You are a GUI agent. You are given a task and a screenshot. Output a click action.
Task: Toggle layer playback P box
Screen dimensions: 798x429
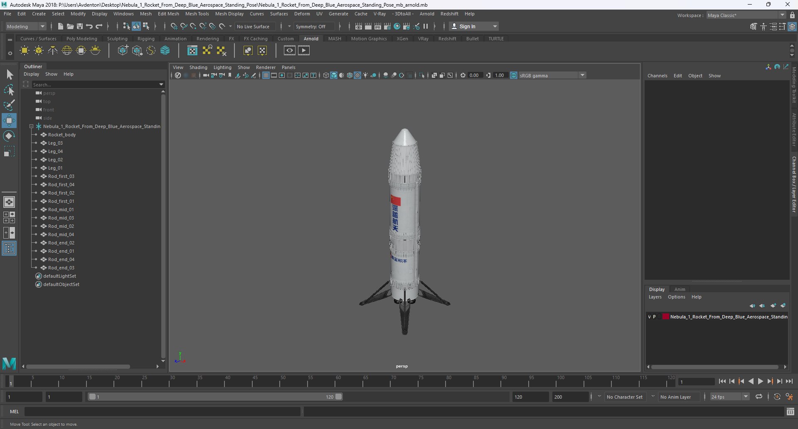click(x=655, y=317)
